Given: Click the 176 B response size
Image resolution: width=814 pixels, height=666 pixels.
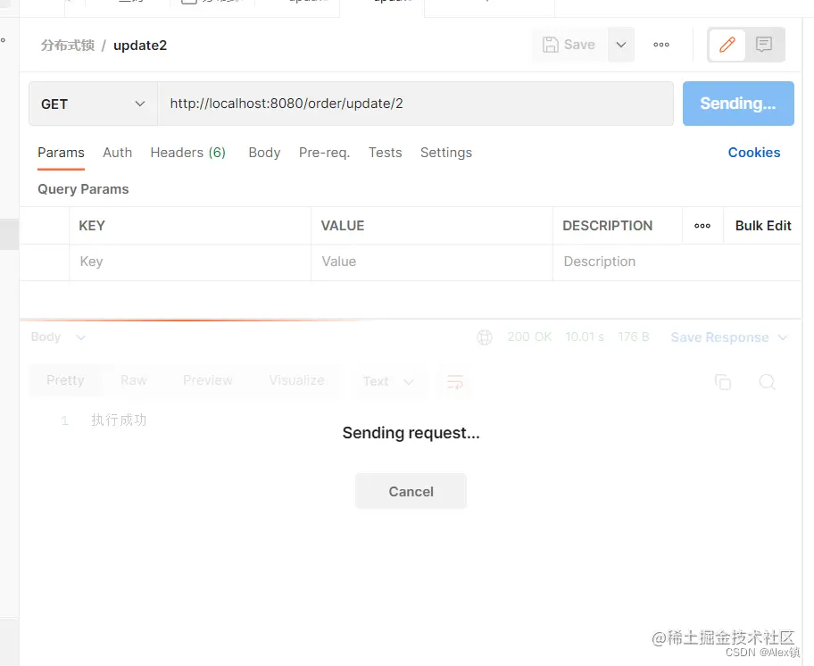Looking at the screenshot, I should tap(634, 337).
